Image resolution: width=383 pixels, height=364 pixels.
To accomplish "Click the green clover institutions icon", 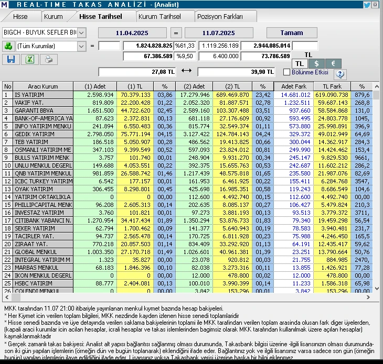I will 8,46.
